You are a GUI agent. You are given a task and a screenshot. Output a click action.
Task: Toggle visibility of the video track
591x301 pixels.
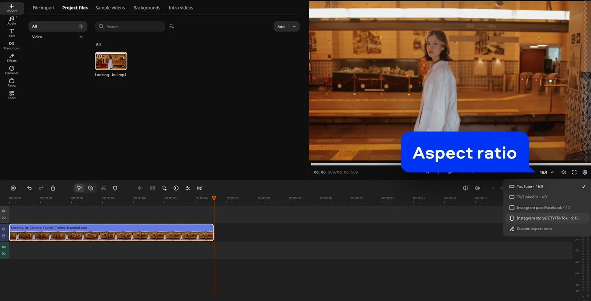[x=4, y=229]
